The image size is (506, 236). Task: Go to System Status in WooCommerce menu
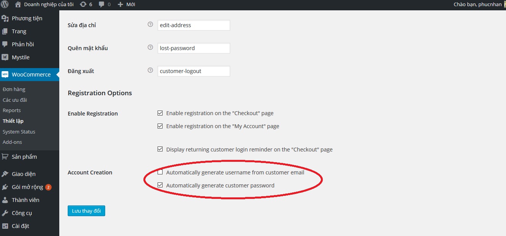(x=19, y=132)
